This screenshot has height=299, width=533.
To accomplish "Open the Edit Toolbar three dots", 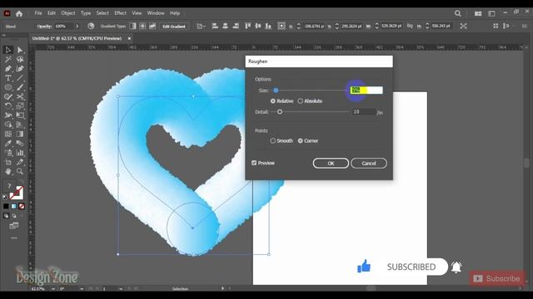I will (14, 238).
